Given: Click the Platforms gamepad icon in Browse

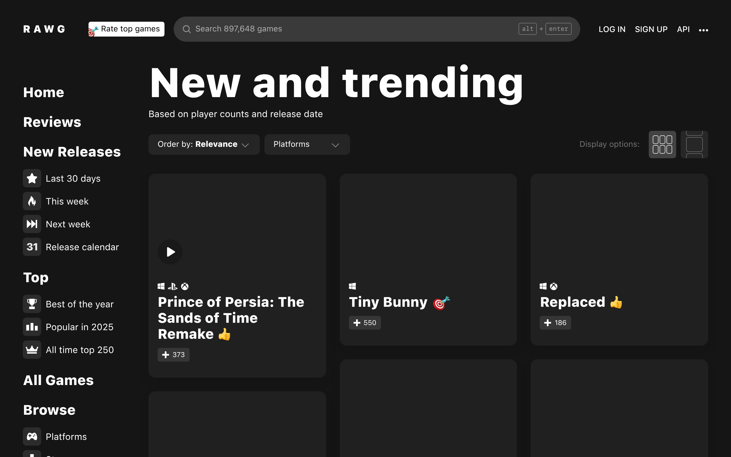Looking at the screenshot, I should coord(32,436).
